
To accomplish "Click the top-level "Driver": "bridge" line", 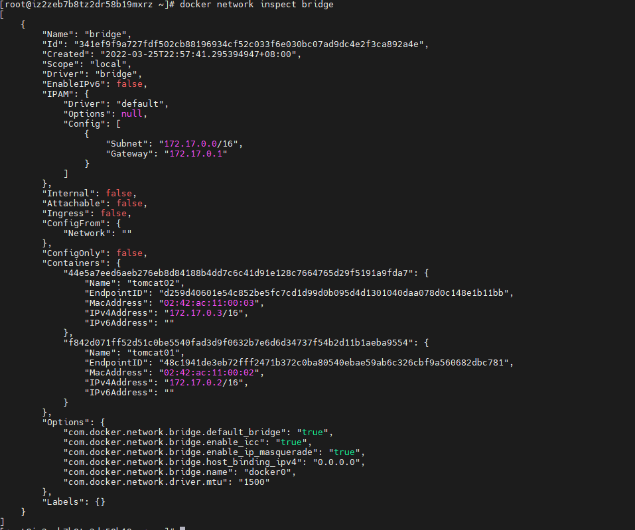I will pyautogui.click(x=92, y=74).
